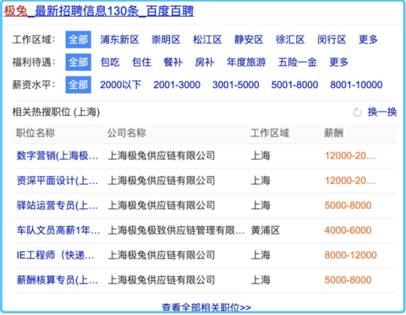Click 上海 area cell in 数字营销 row
Viewport: 406px width, 315px height.
point(261,156)
